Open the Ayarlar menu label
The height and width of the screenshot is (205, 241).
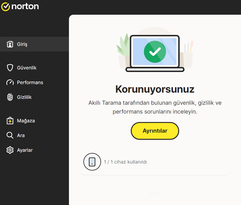[x=25, y=150]
